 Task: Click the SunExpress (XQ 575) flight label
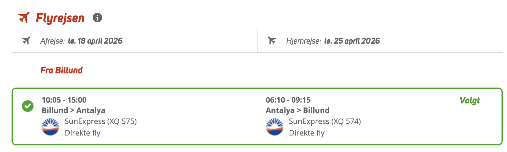point(101,121)
